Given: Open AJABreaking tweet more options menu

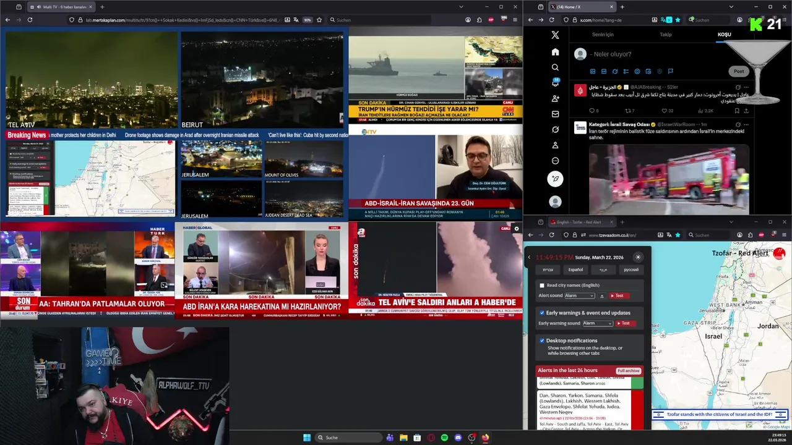Looking at the screenshot, I should 746,87.
